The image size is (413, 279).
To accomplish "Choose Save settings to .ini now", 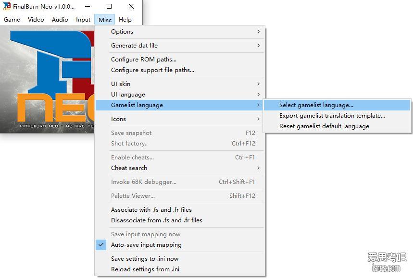I will pos(180,259).
